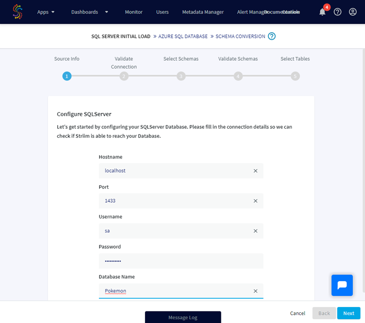Expand the Apps dropdown menu

point(46,12)
